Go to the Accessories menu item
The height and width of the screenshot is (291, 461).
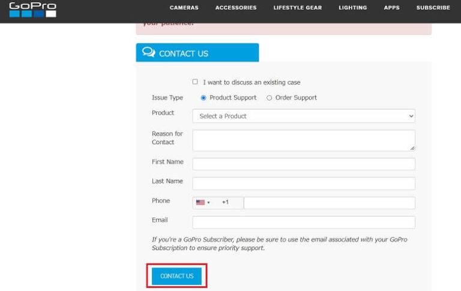click(x=236, y=8)
